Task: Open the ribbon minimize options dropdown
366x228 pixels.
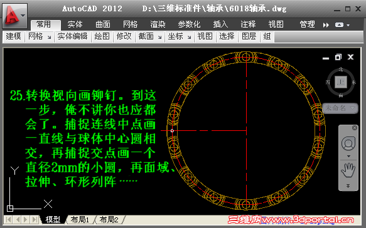Action: click(348, 25)
